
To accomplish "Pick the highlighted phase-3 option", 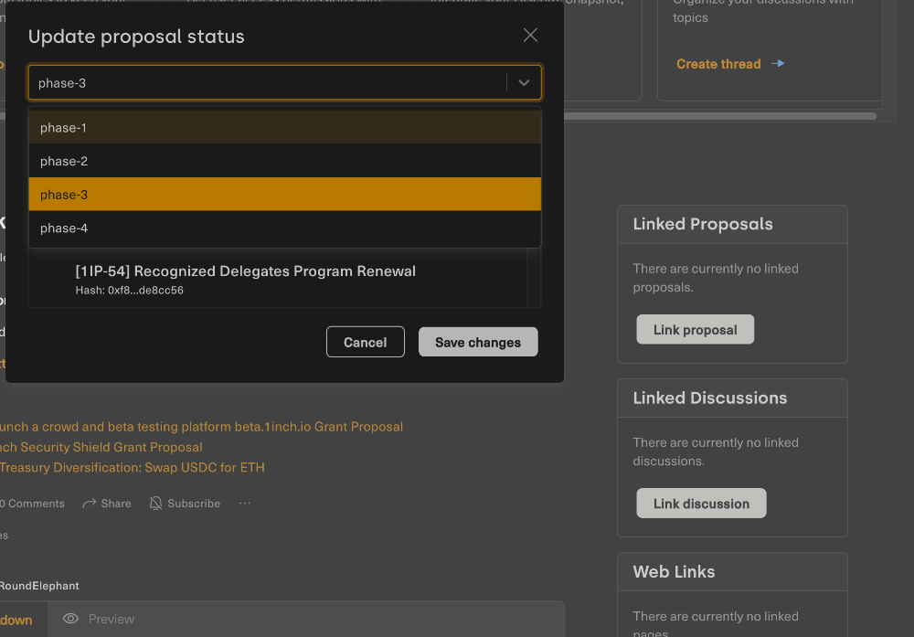I will [x=284, y=195].
